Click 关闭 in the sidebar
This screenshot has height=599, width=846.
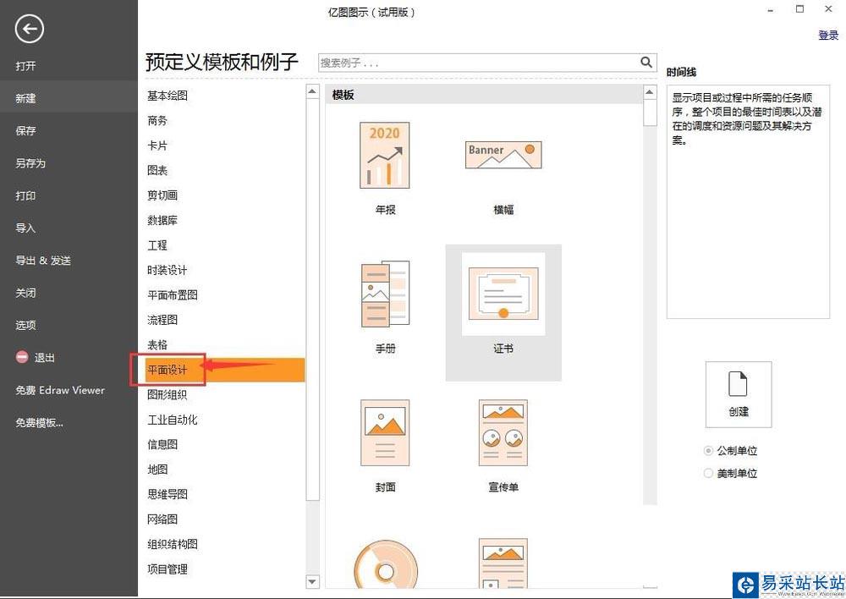(26, 293)
